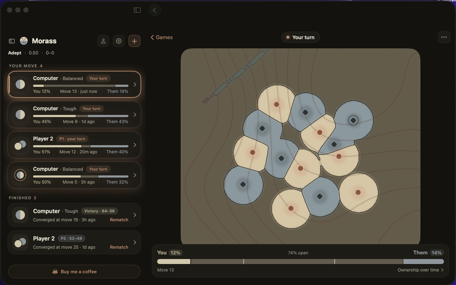456x285 pixels.
Task: Click icon of finished Computer Tough game
Action: [x=20, y=215]
